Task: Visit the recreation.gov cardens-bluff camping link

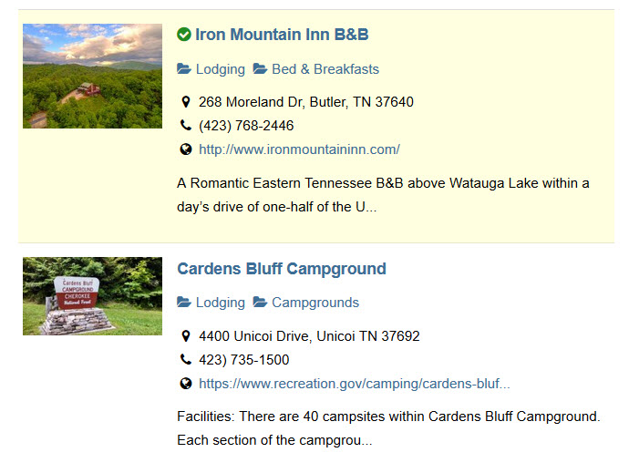Action: [x=355, y=384]
